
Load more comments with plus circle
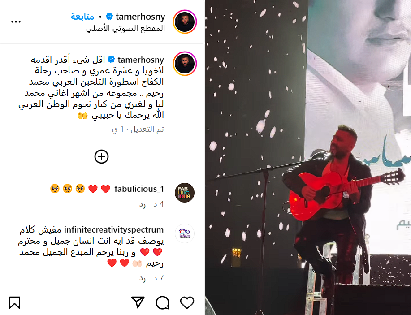(x=101, y=157)
